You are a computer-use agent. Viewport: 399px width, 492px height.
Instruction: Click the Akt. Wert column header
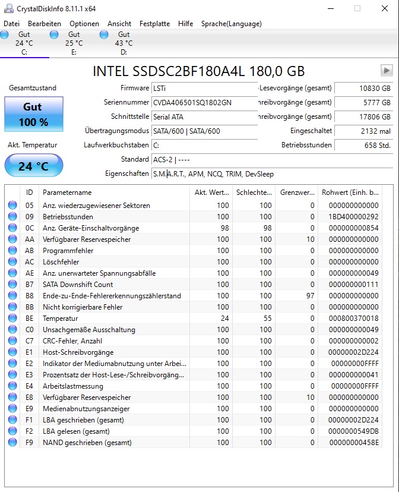(211, 193)
